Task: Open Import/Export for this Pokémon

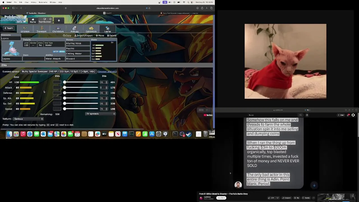Action: click(x=83, y=36)
